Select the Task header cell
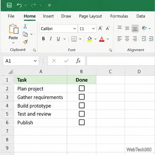Viewport: 155px width, 155px height. pos(41,80)
